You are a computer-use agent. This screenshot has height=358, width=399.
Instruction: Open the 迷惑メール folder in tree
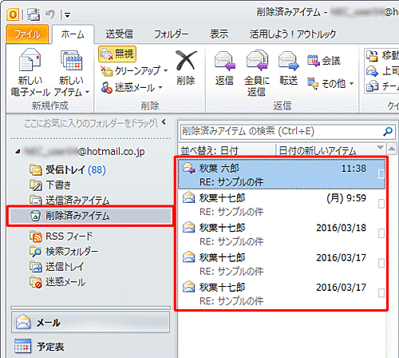coord(57,282)
